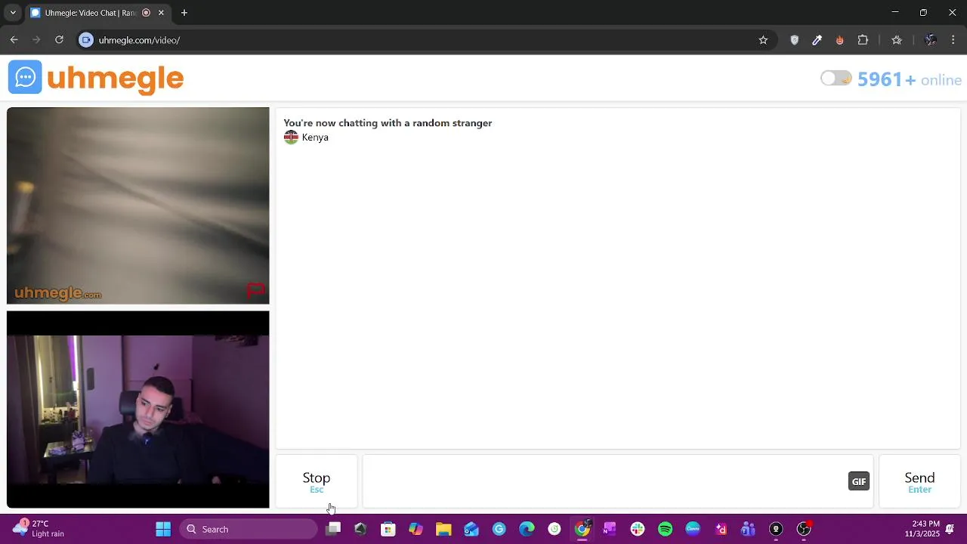This screenshot has height=544, width=967.
Task: Open the weather widget showing Light rain
Action: [39, 529]
